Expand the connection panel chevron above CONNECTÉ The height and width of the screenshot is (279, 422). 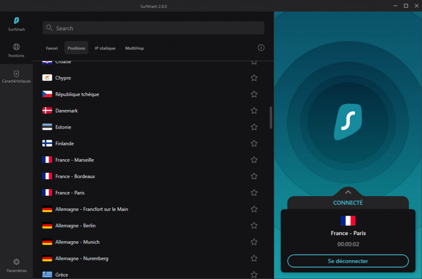pyautogui.click(x=348, y=192)
